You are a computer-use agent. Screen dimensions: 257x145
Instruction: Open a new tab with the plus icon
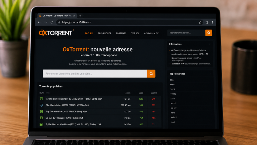(80, 16)
